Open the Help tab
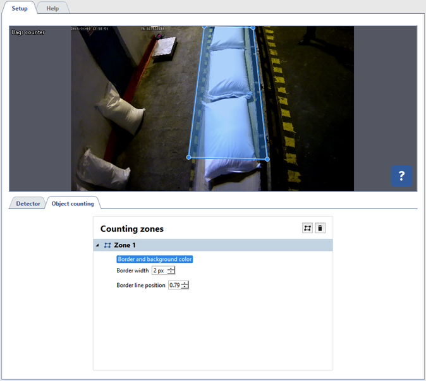Viewport: 426px width, 381px height. click(52, 8)
